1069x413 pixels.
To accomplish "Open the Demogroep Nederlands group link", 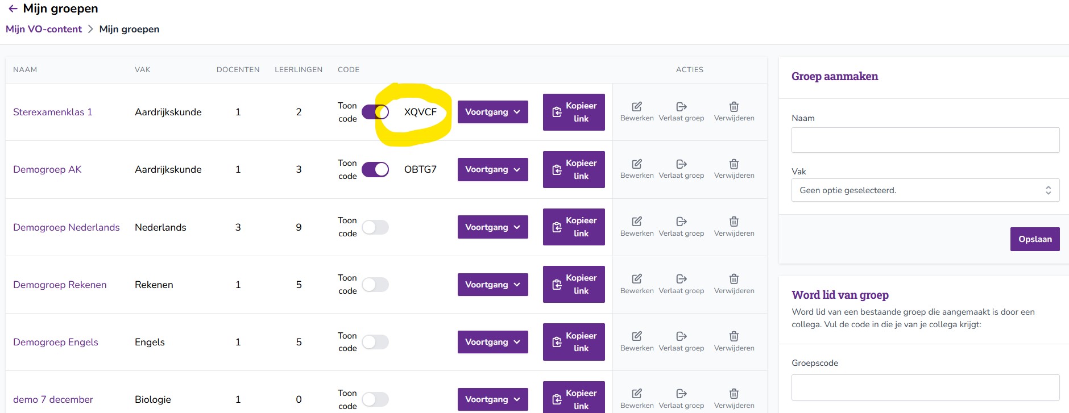I will (x=66, y=227).
